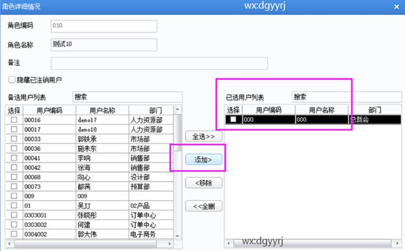This screenshot has width=405, height=251.
Task: Click candidate list vertical scrollbar up arrow
Action: [178, 109]
